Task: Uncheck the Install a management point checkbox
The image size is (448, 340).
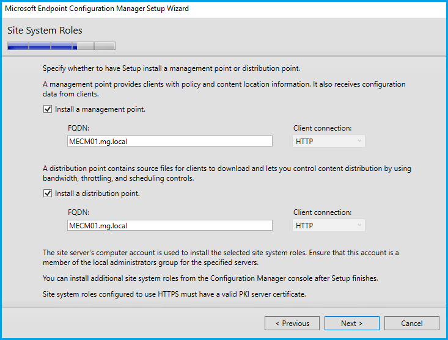Action: click(48, 110)
